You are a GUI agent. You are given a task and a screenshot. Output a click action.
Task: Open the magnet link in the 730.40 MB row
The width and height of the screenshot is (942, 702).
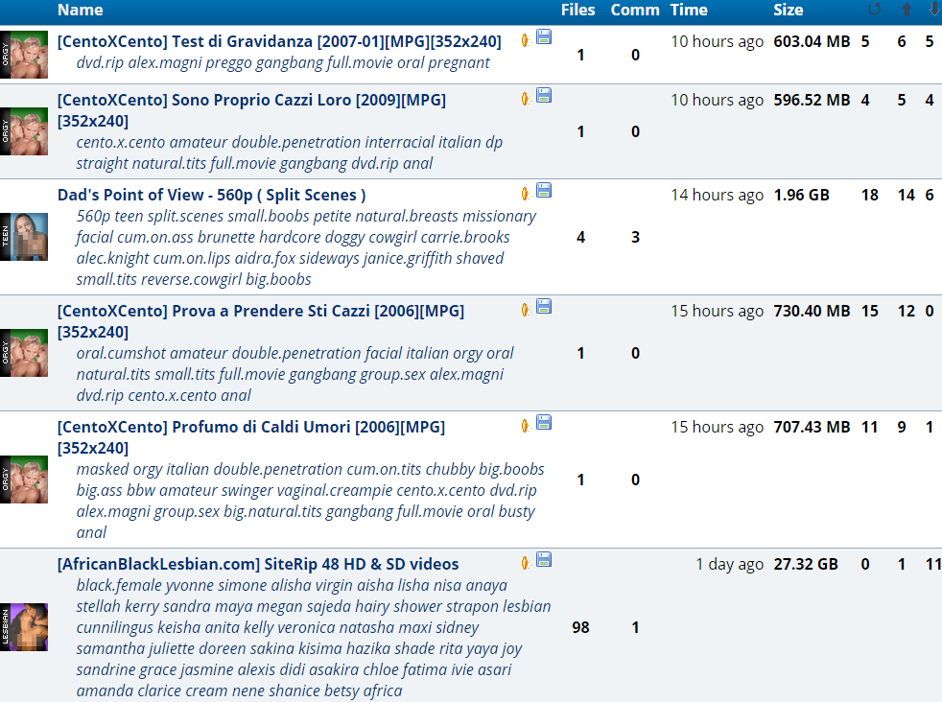pyautogui.click(x=526, y=309)
